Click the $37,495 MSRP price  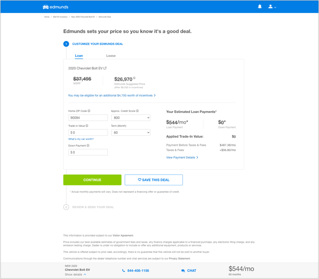pos(82,79)
